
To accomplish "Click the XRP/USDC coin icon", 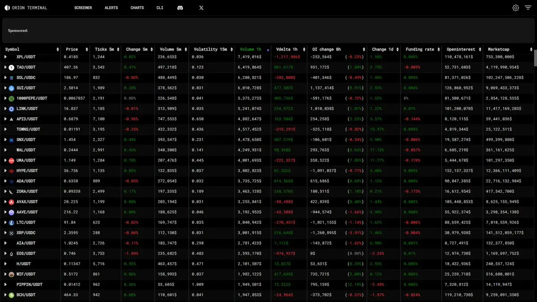I will (12, 233).
